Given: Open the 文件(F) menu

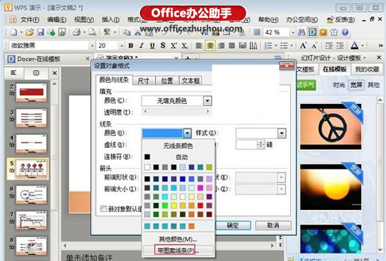Looking at the screenshot, I should [x=30, y=20].
